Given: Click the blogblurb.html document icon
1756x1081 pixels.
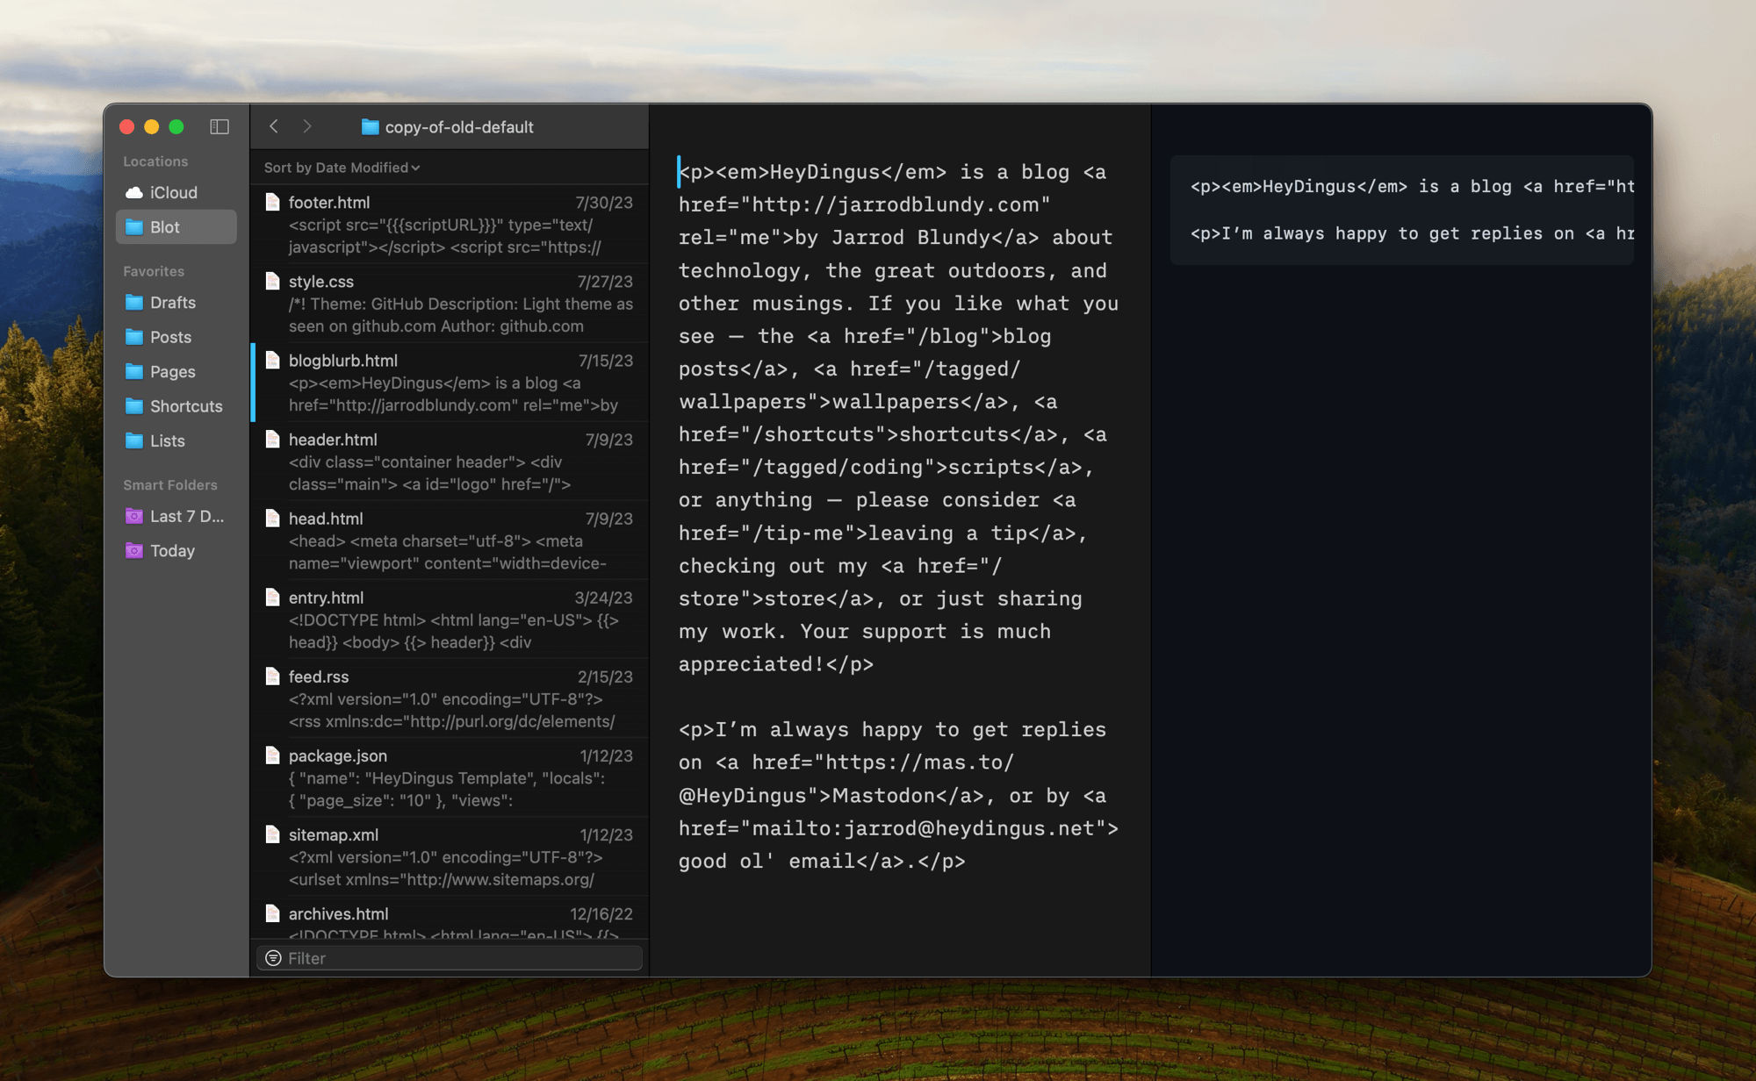Looking at the screenshot, I should (x=273, y=361).
